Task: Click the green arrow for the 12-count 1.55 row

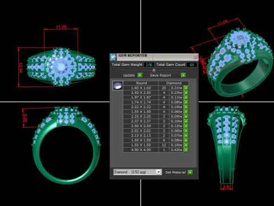Action: 186,145
